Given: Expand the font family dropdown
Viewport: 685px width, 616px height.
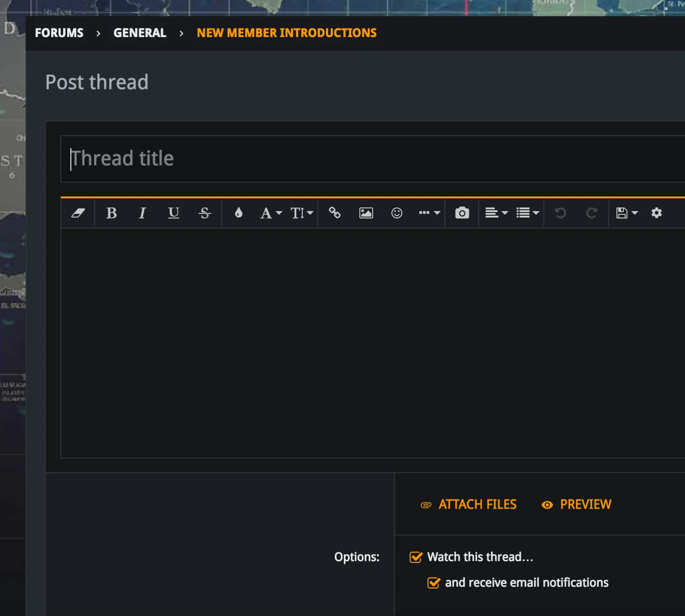Looking at the screenshot, I should tap(271, 213).
